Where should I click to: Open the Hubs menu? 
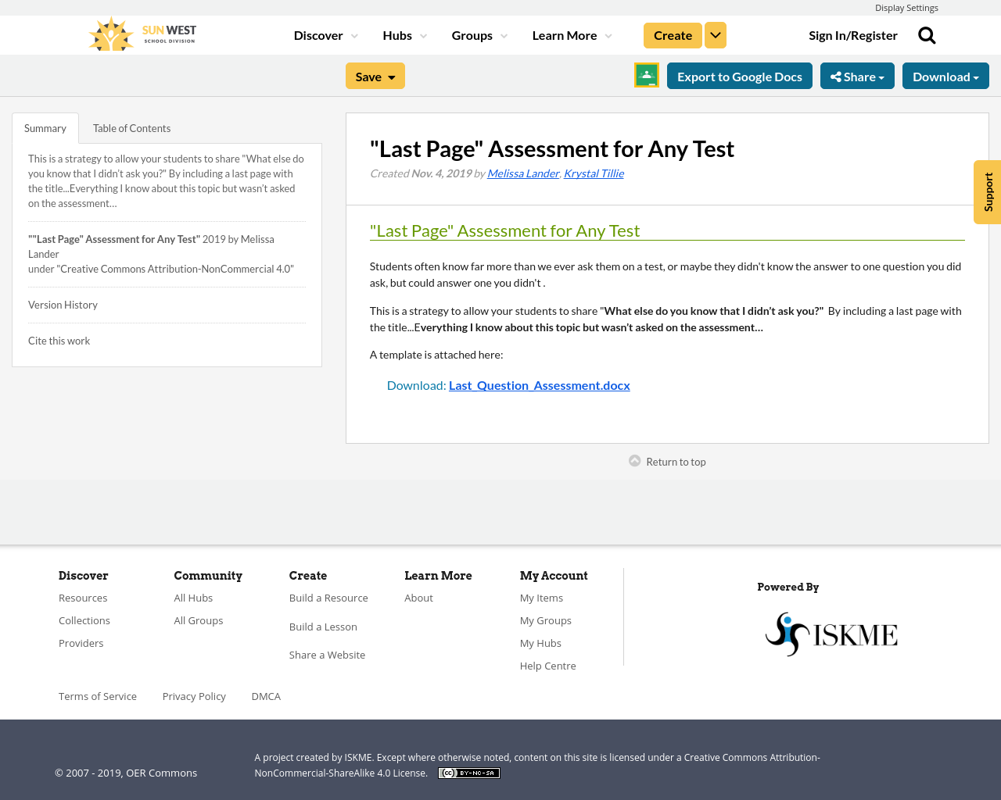coord(404,34)
